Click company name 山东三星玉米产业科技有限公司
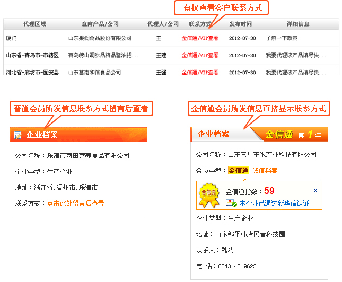Viewport: 342px width, 282px height. 272,155
